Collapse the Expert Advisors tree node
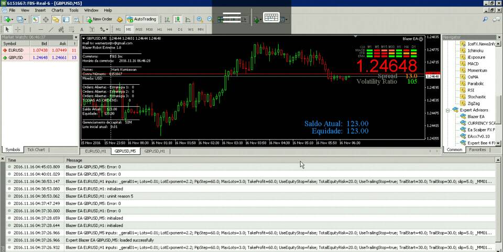 [x=448, y=110]
